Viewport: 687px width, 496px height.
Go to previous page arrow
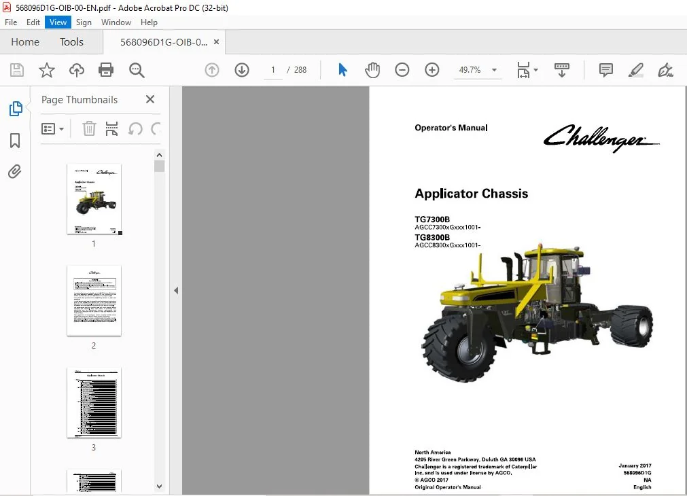click(212, 70)
